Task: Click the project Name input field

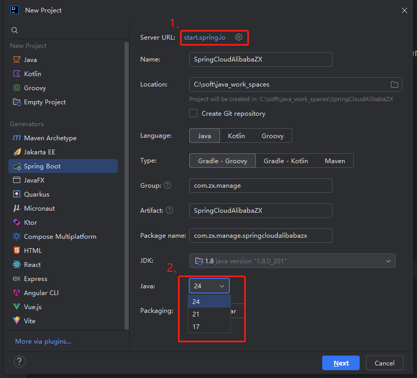Action: click(261, 59)
